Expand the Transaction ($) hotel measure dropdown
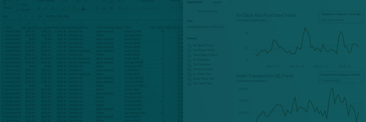 click(x=341, y=81)
